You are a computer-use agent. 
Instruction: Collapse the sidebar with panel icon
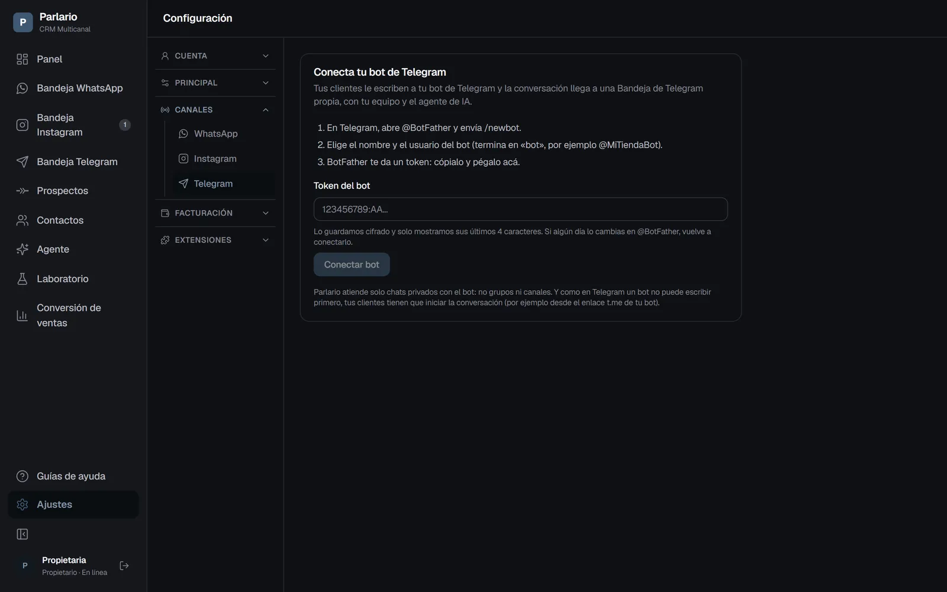[x=22, y=535]
